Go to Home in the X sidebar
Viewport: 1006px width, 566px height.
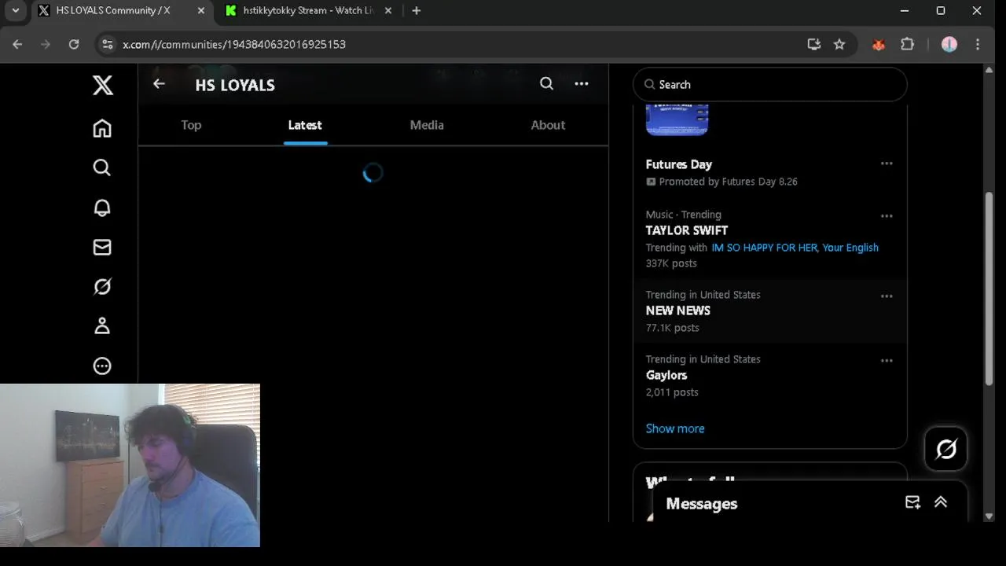(x=102, y=128)
